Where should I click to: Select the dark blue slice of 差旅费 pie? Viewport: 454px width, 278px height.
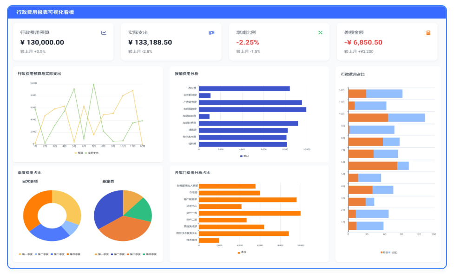(107, 209)
